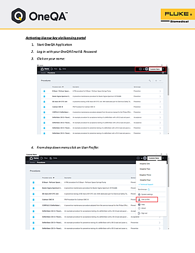Click the User profile person icon in menu

coord(139,199)
